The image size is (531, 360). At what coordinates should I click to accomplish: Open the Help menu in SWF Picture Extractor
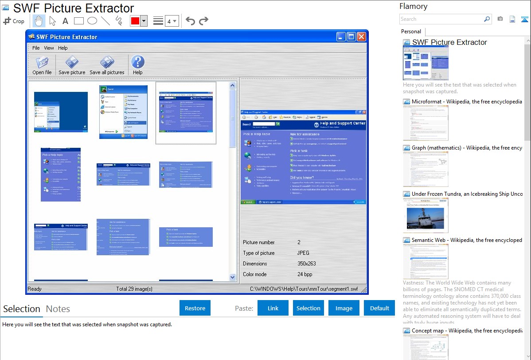pyautogui.click(x=62, y=48)
